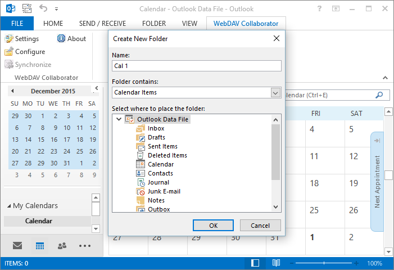This screenshot has height=270, width=394.
Task: Open Outlook Help question mark
Action: 319,9
